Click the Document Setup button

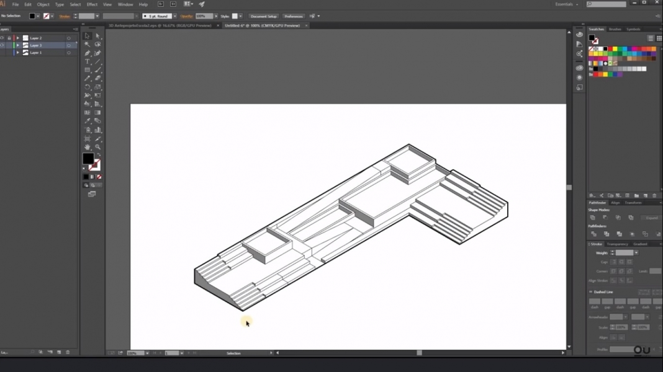pos(263,16)
